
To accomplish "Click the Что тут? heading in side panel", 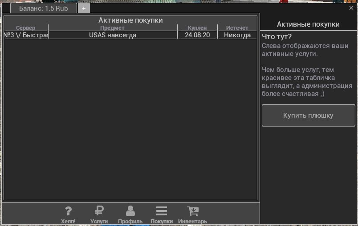I will click(277, 36).
